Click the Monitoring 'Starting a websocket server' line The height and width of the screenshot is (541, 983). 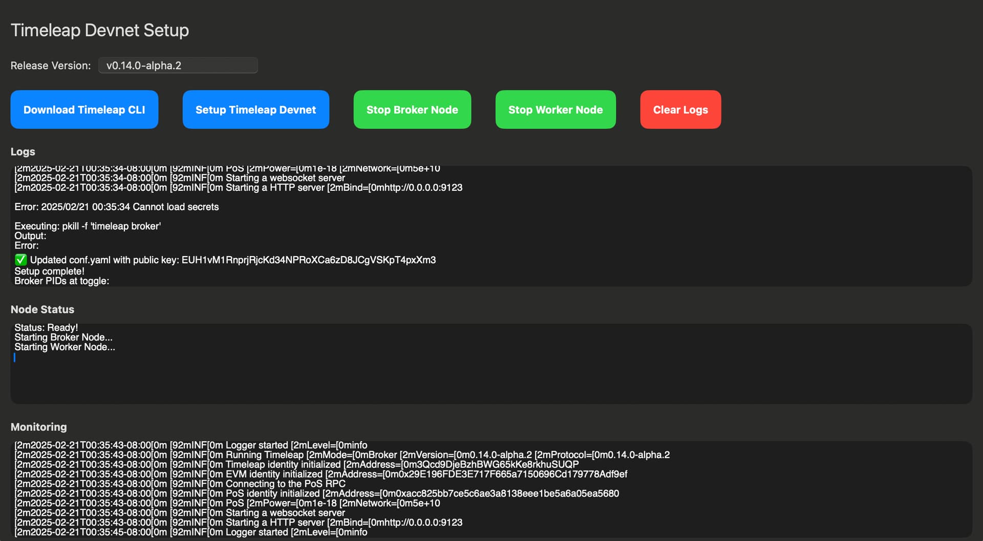180,513
